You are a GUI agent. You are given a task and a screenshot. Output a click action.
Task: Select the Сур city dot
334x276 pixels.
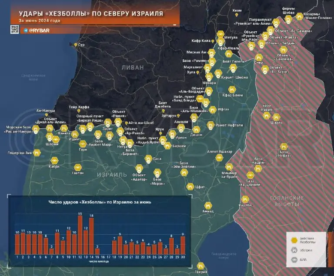click(76, 45)
